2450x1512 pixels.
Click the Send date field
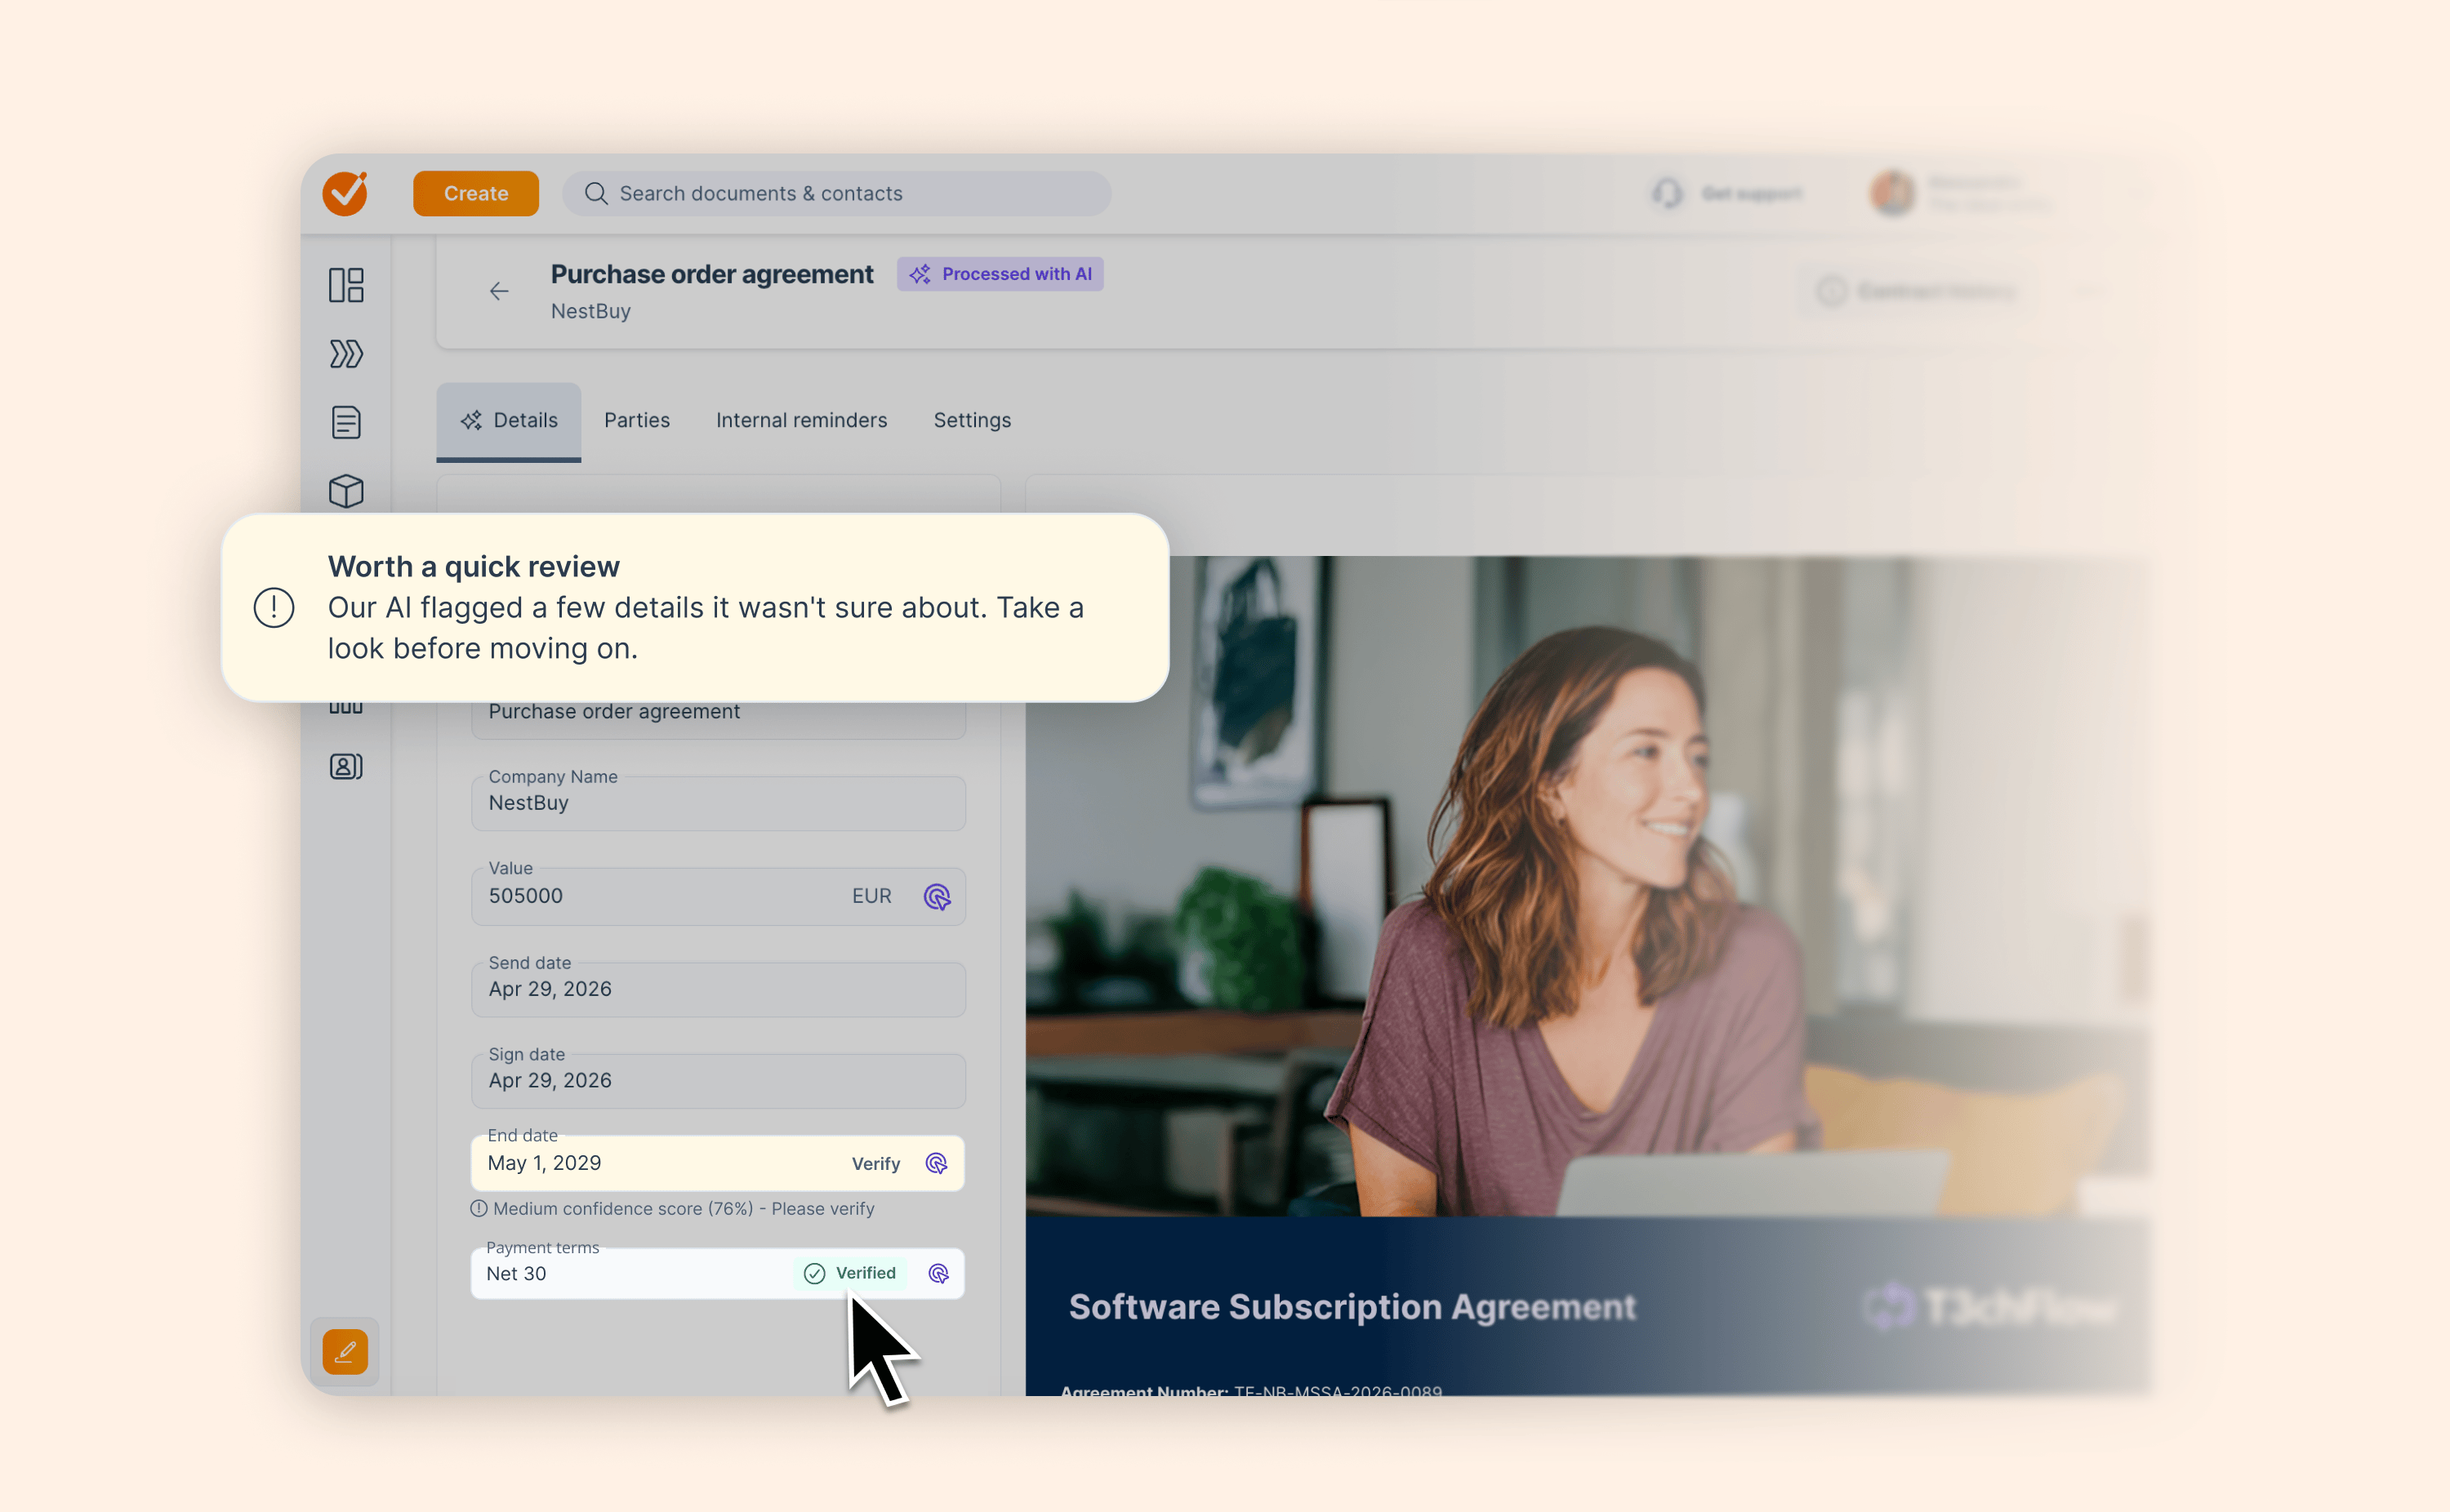(718, 989)
